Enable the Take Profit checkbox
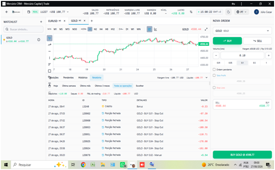275x170 pixels. coord(214,76)
